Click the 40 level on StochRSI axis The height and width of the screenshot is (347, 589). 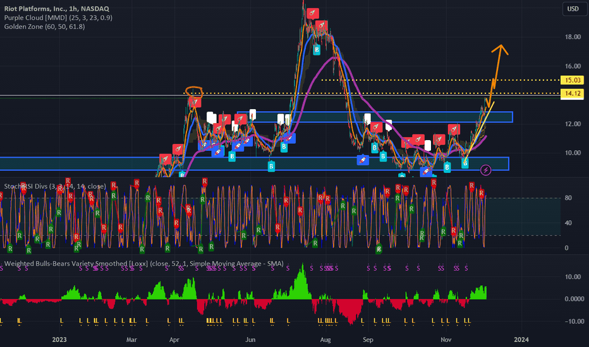pos(568,223)
